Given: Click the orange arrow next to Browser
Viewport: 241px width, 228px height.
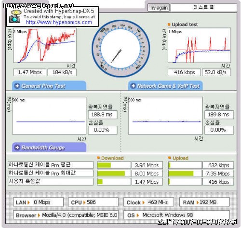Looking at the screenshot, I should (39, 215).
